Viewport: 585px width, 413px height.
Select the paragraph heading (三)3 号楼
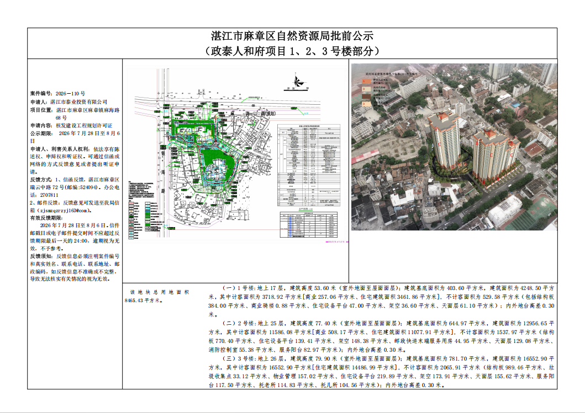[239, 358]
